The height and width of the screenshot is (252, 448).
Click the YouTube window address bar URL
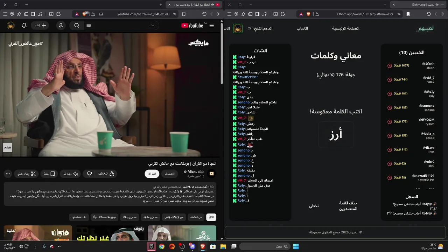(143, 14)
